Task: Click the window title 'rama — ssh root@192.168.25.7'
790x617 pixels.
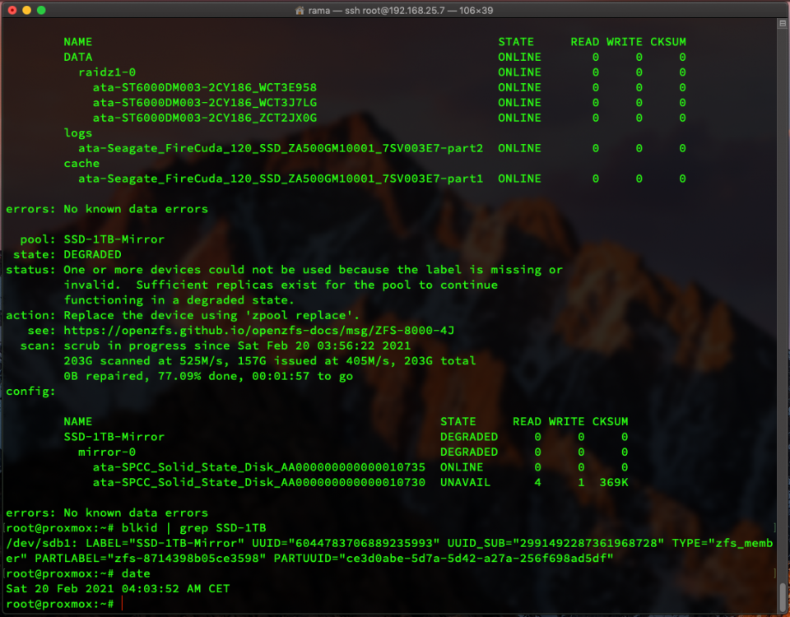Action: pos(376,11)
